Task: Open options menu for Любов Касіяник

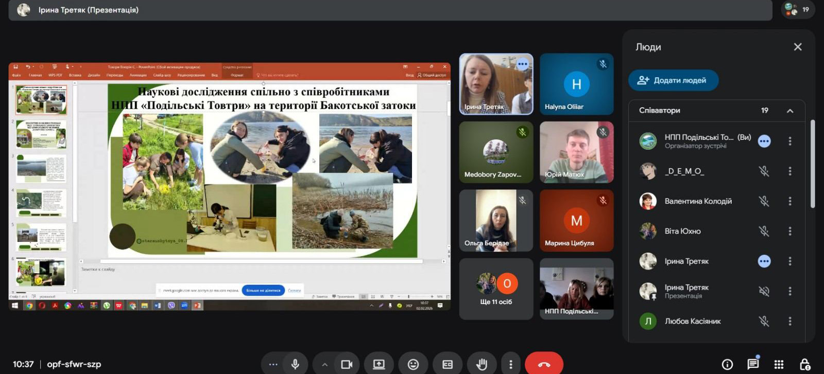Action: (789, 321)
